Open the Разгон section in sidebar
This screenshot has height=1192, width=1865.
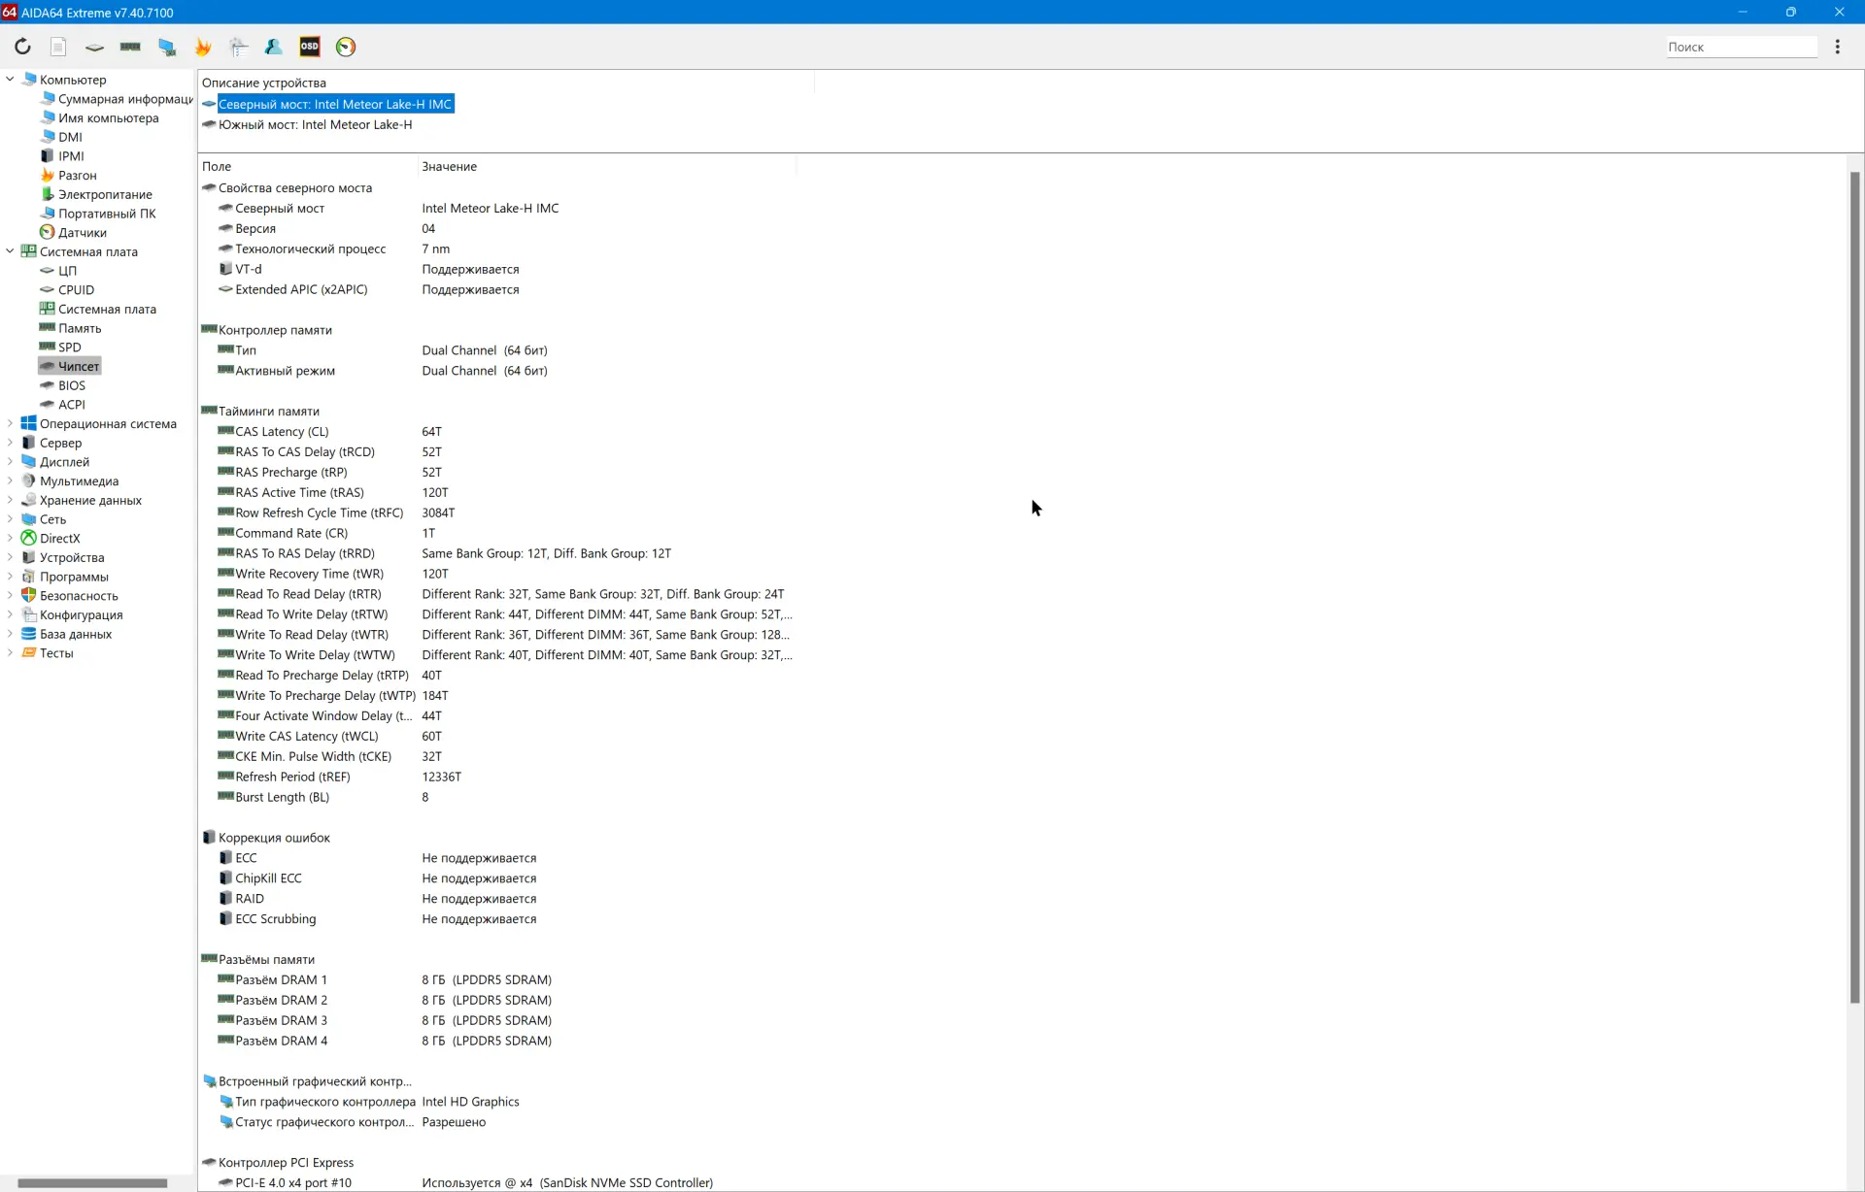78,174
